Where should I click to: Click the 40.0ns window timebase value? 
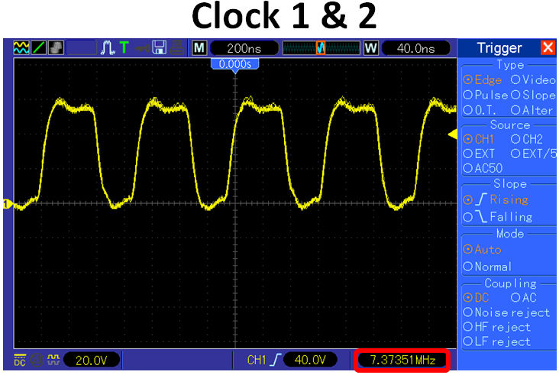[x=415, y=48]
